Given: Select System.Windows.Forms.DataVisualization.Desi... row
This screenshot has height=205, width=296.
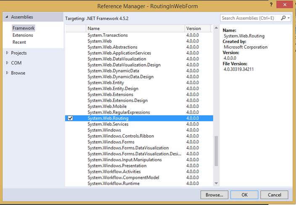Looking at the screenshot, I should click(139, 154).
